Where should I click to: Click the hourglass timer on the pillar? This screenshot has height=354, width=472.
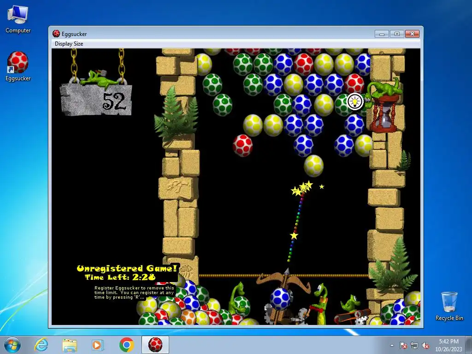[x=386, y=113]
